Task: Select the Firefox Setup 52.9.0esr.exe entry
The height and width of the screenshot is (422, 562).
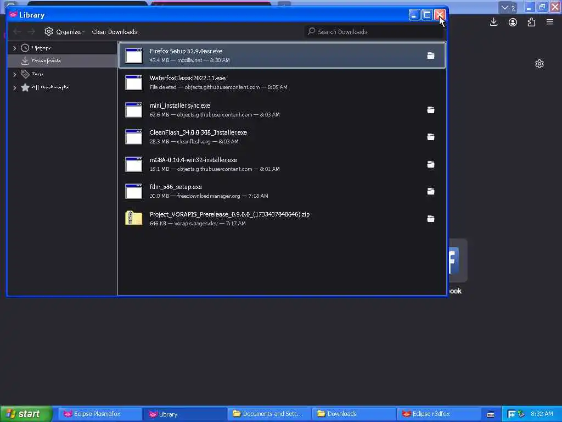Action: click(282, 55)
